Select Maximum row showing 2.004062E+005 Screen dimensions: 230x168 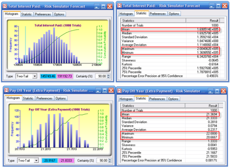point(170,49)
